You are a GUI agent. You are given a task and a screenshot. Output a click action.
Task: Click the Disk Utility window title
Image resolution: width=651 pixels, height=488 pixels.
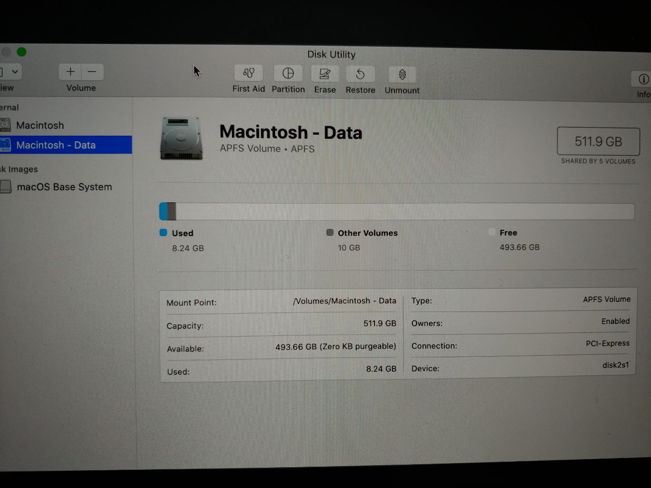tap(331, 54)
